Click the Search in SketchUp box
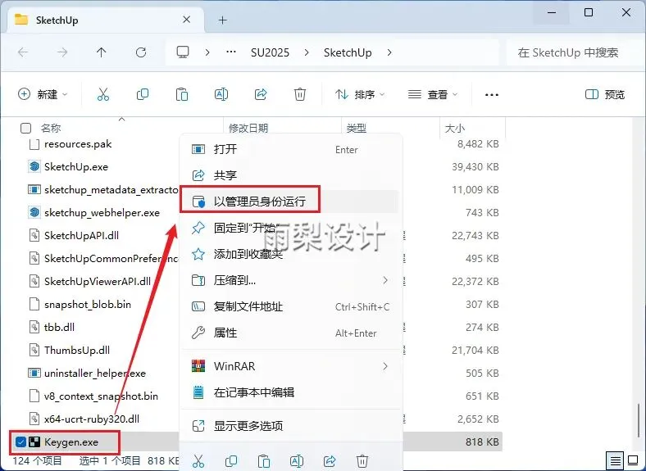646x471 pixels. [x=573, y=52]
